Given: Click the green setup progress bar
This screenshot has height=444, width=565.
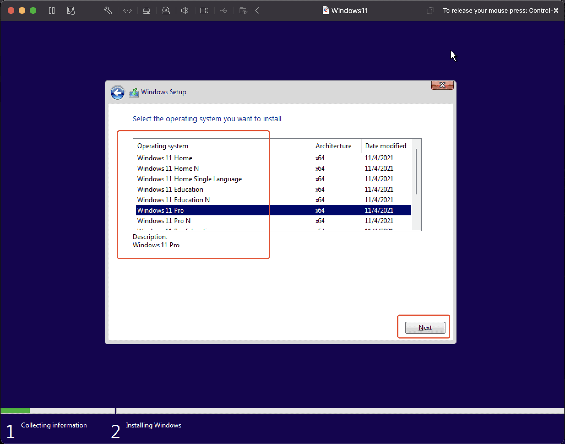Looking at the screenshot, I should coord(15,411).
